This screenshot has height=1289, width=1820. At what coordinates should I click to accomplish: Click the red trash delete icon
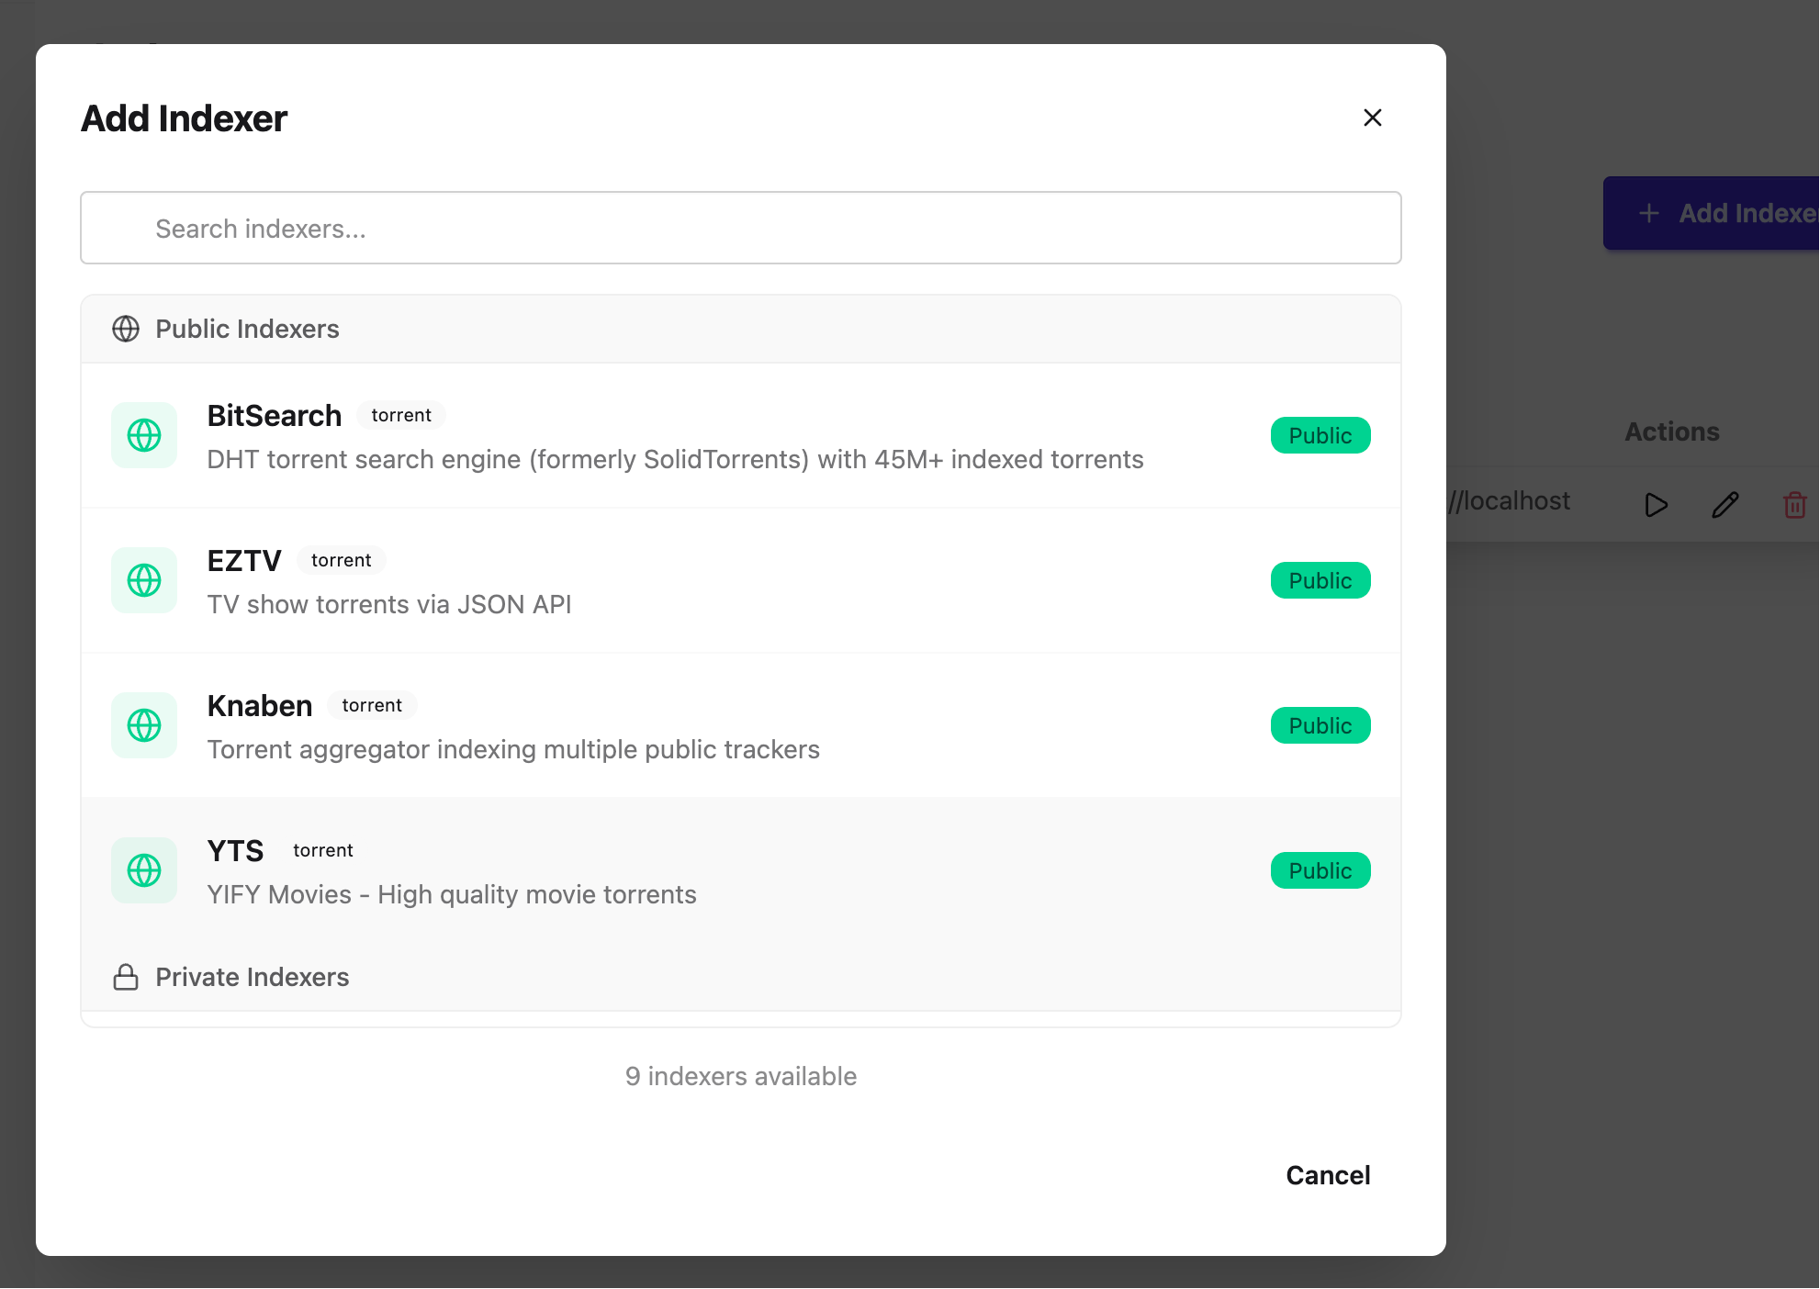point(1794,505)
